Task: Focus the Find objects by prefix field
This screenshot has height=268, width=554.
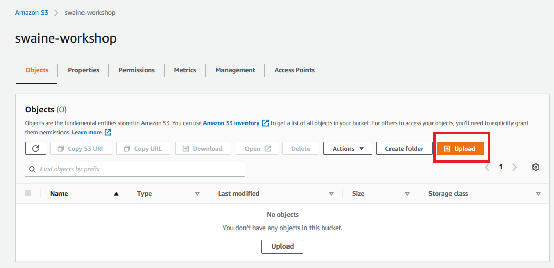Action: click(x=135, y=170)
